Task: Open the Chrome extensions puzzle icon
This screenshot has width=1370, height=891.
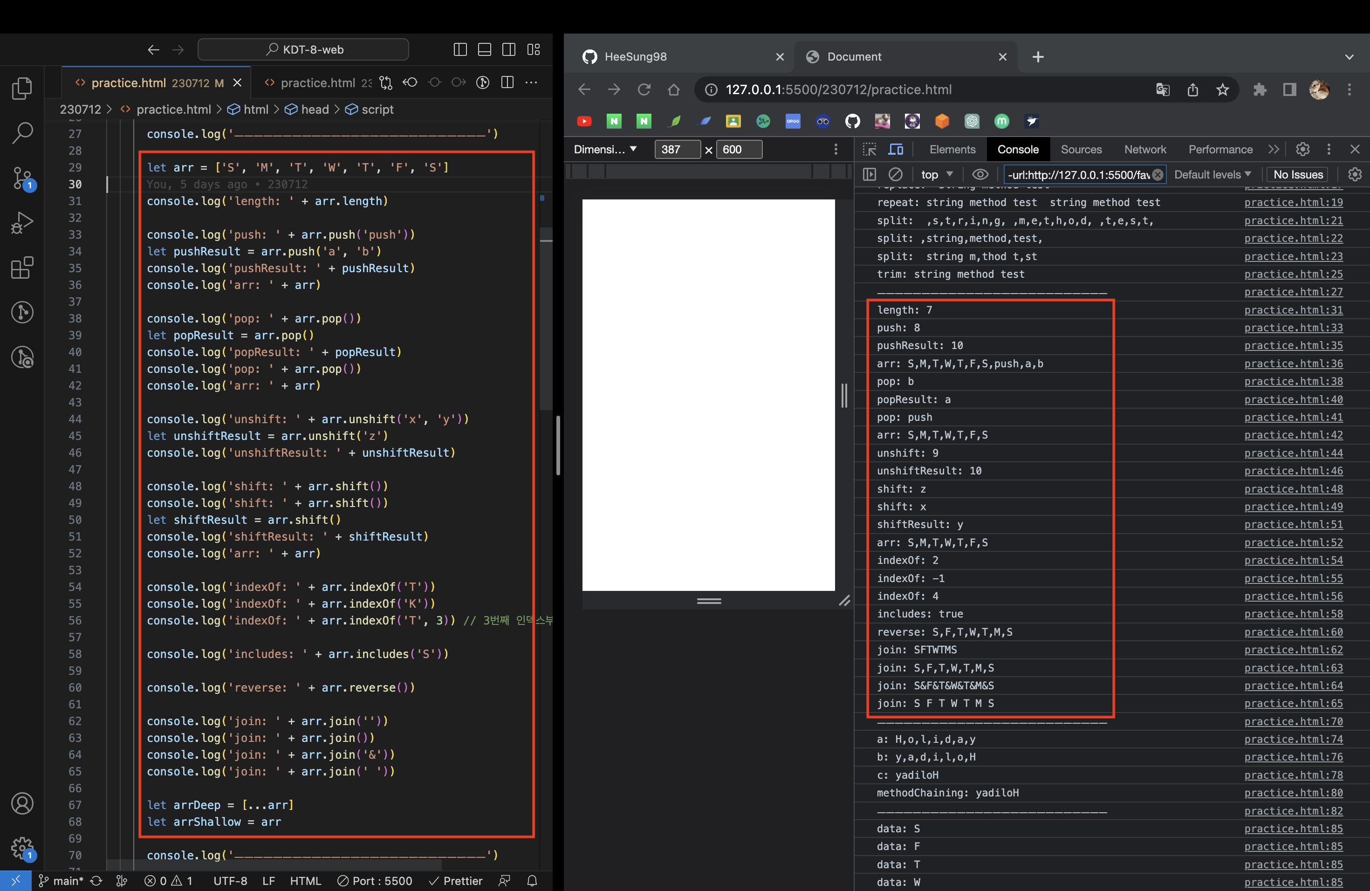Action: (x=1260, y=90)
